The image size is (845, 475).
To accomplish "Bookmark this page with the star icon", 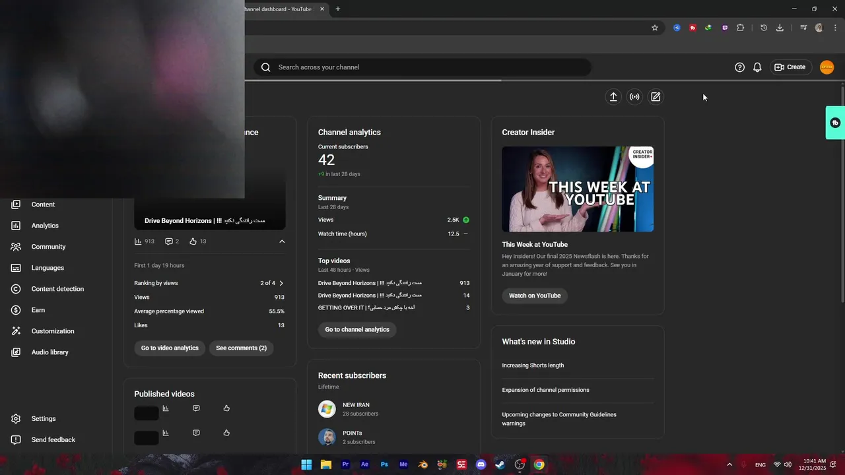I will coord(655,28).
